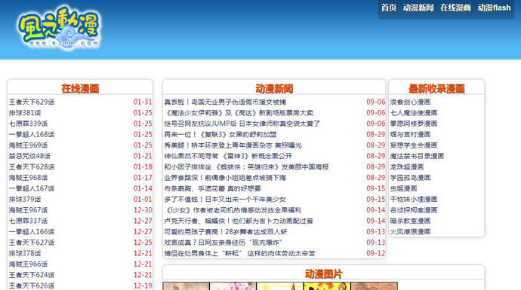Open news about 《雷神3》新概念图公开
Viewport: 521px width, 290px height.
click(x=228, y=156)
